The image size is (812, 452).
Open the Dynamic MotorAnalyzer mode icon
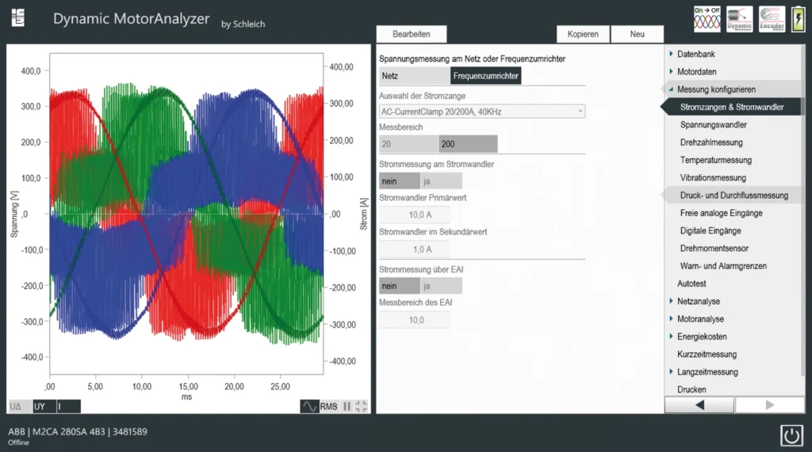739,19
